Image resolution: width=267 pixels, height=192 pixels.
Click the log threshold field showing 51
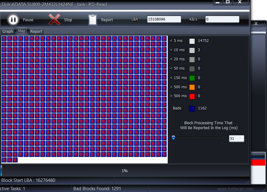(x=237, y=139)
